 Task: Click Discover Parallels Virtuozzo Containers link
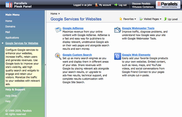click(x=143, y=5)
